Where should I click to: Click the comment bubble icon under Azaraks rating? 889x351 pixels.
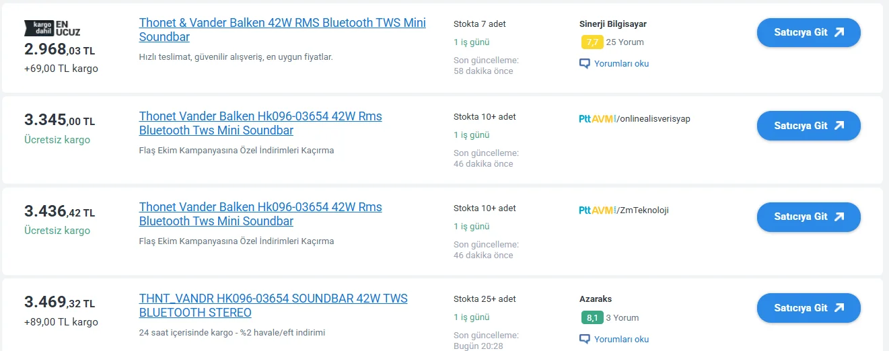point(585,339)
